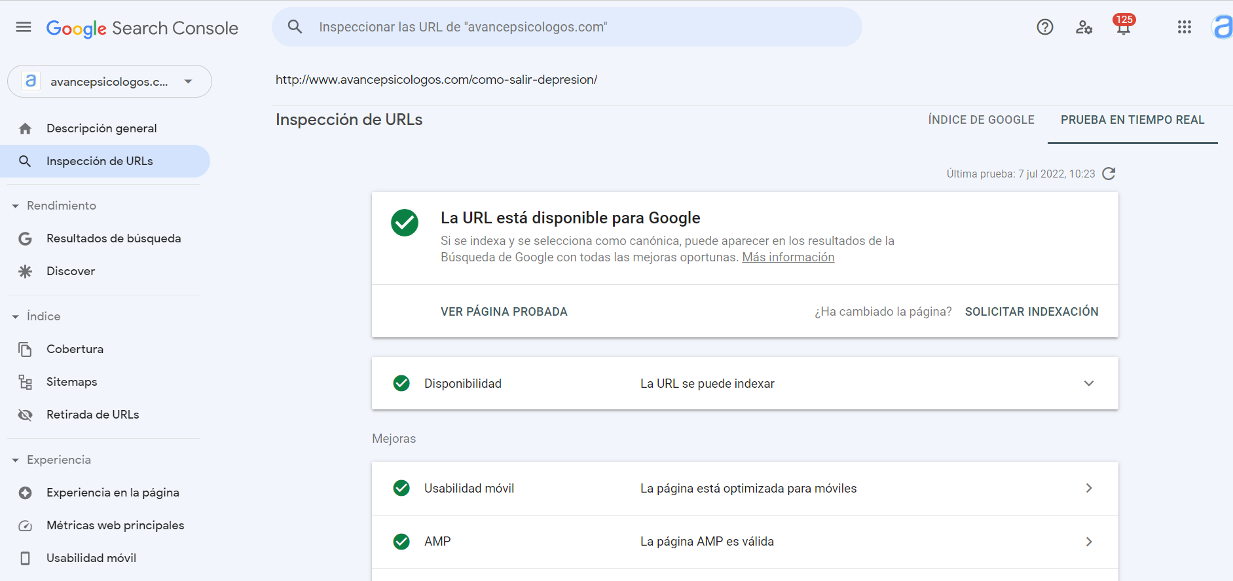Click the Google G icon for Resultados de búsqueda

tap(25, 238)
